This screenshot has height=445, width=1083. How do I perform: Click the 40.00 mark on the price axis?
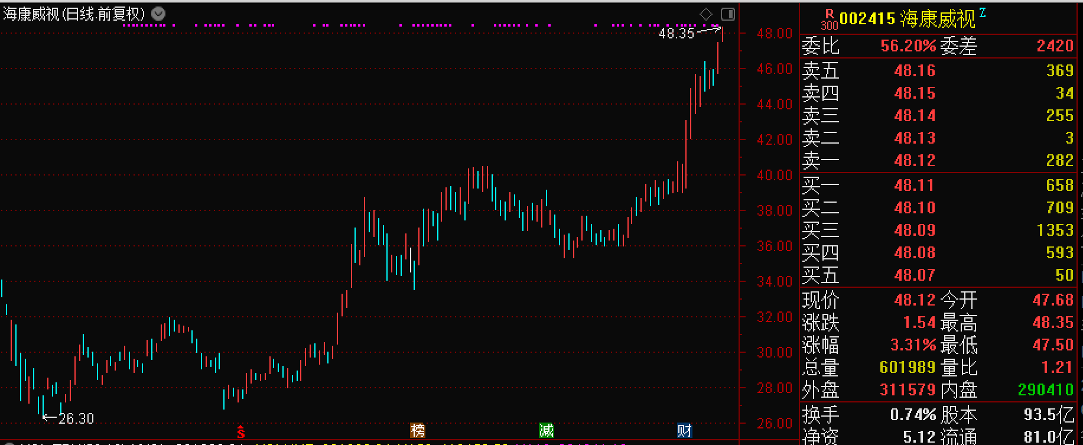pyautogui.click(x=774, y=176)
